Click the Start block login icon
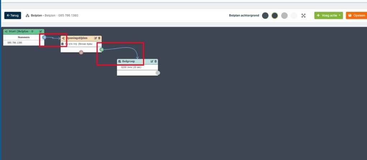367x160 pixels. coord(6,31)
